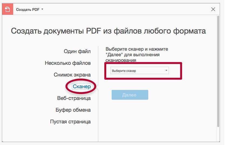Click the instruction text about choosing scanner
227x145 pixels.
pos(137,55)
